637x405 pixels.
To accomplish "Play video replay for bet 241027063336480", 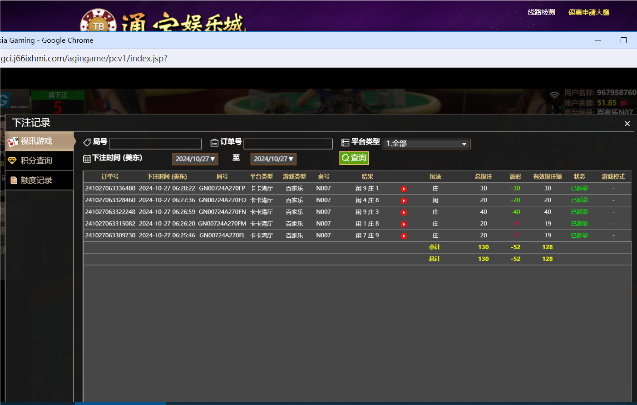I will point(404,188).
